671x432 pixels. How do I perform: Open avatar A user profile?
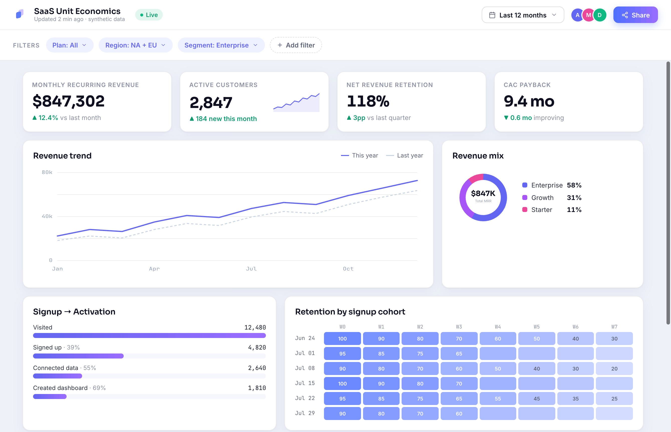coord(577,15)
